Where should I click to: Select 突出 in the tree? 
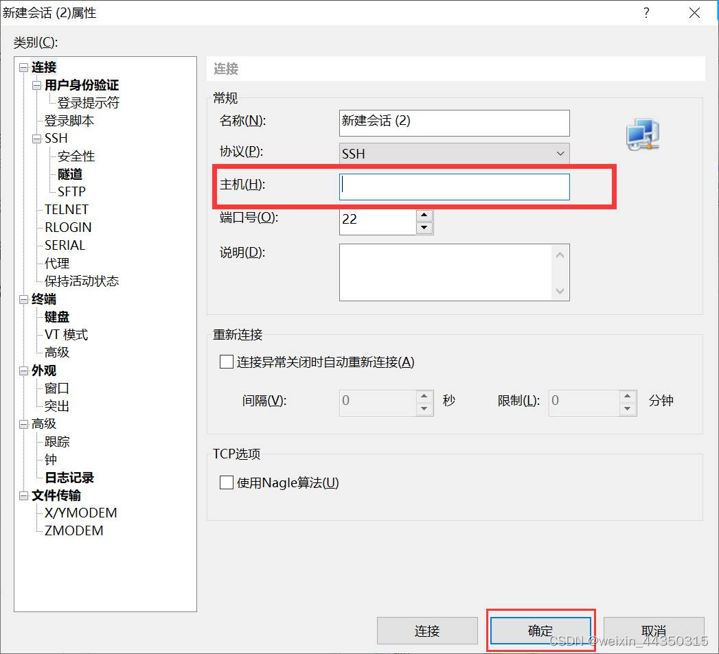[x=57, y=406]
